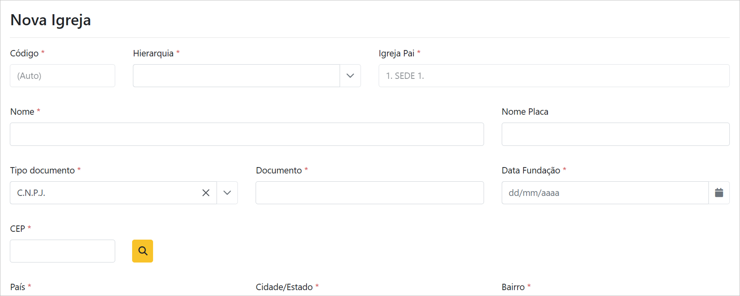Screen dimensions: 740x296
Task: Open the Data Fundação calendar picker
Action: (719, 193)
